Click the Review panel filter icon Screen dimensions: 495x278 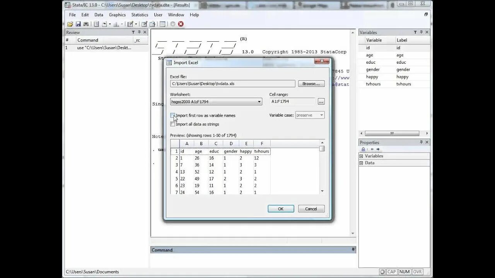tap(133, 32)
